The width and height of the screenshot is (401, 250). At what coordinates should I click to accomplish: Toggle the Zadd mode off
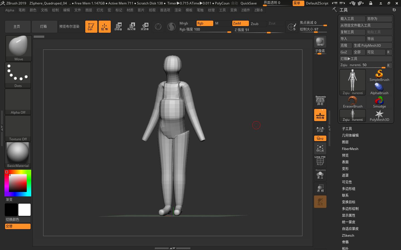click(x=240, y=23)
